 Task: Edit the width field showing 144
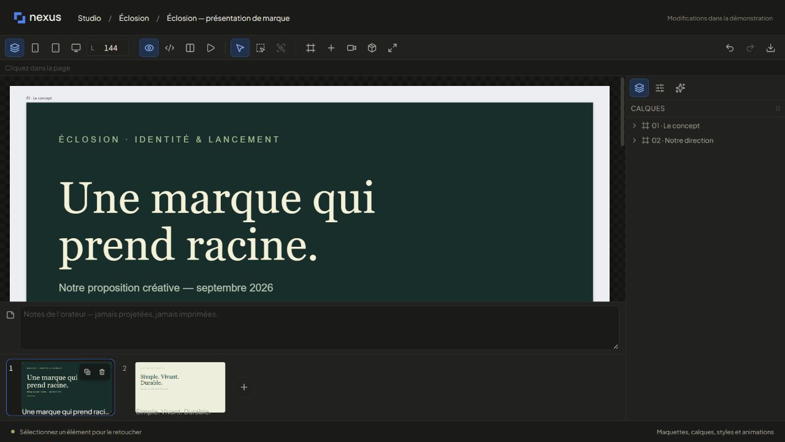108,48
